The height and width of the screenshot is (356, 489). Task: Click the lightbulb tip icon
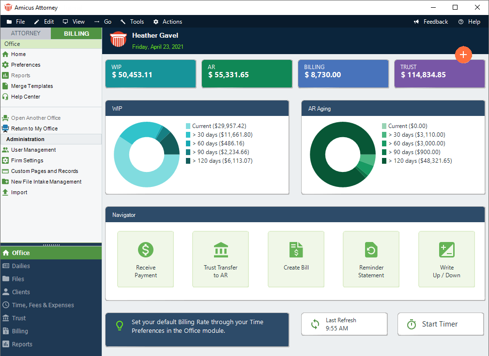(x=119, y=326)
